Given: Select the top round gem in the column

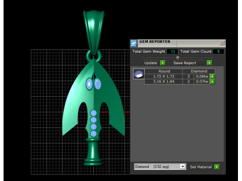Looking at the screenshot, I should 93,113.
